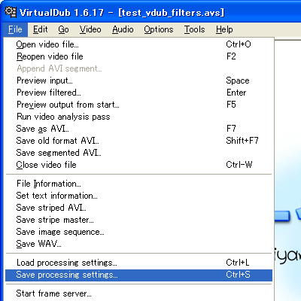Choose Save segmented AVI...
Image resolution: width=301 pixels, height=301 pixels.
138,153
